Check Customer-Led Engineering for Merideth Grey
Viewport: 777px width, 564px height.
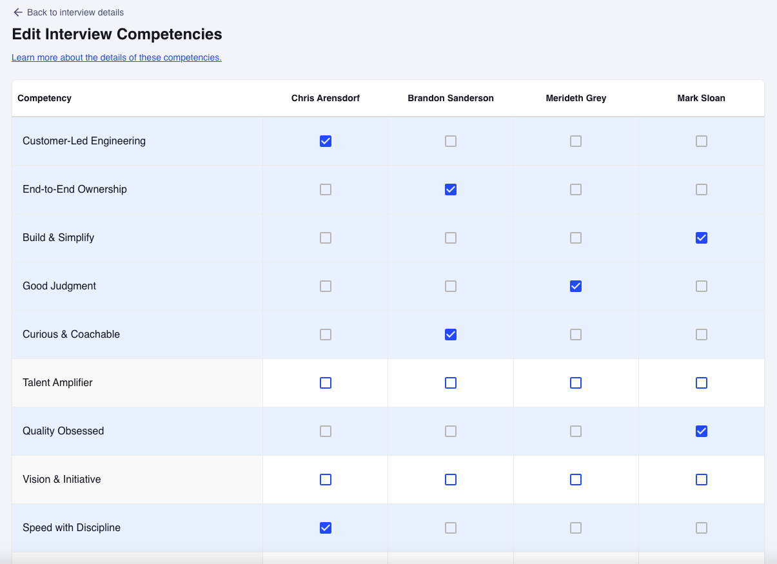click(x=576, y=141)
